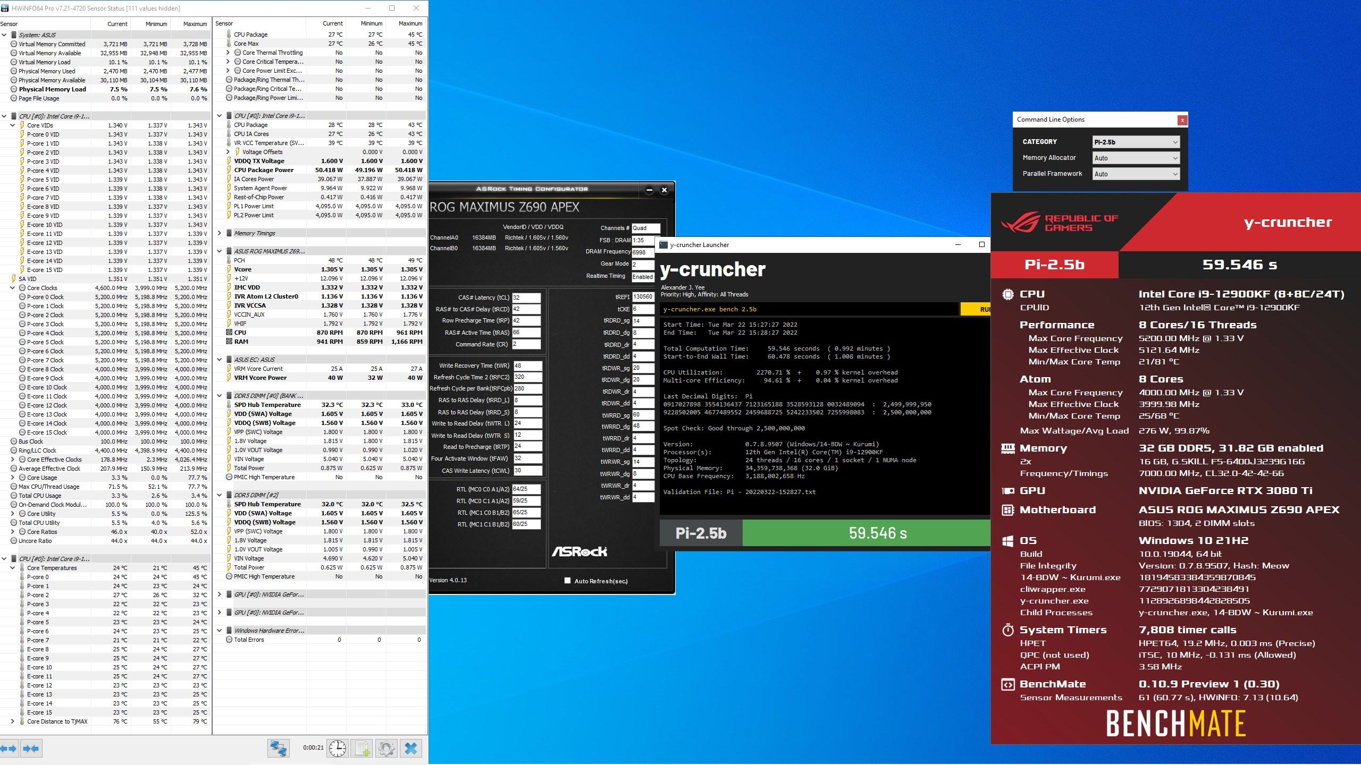Click HWiNFO shrink columns arrows button
The height and width of the screenshot is (765, 1361).
[x=31, y=749]
